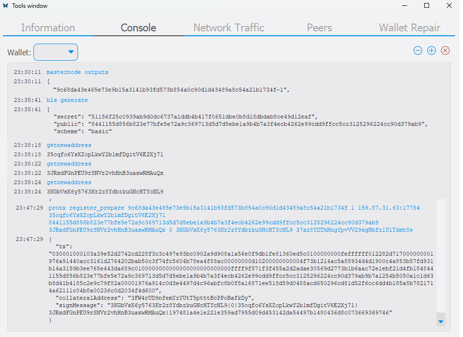Clear the console with red X icon
463x337 pixels.
445,50
